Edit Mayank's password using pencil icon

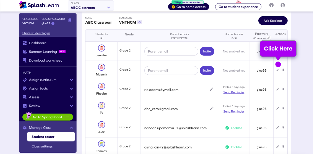277,70
